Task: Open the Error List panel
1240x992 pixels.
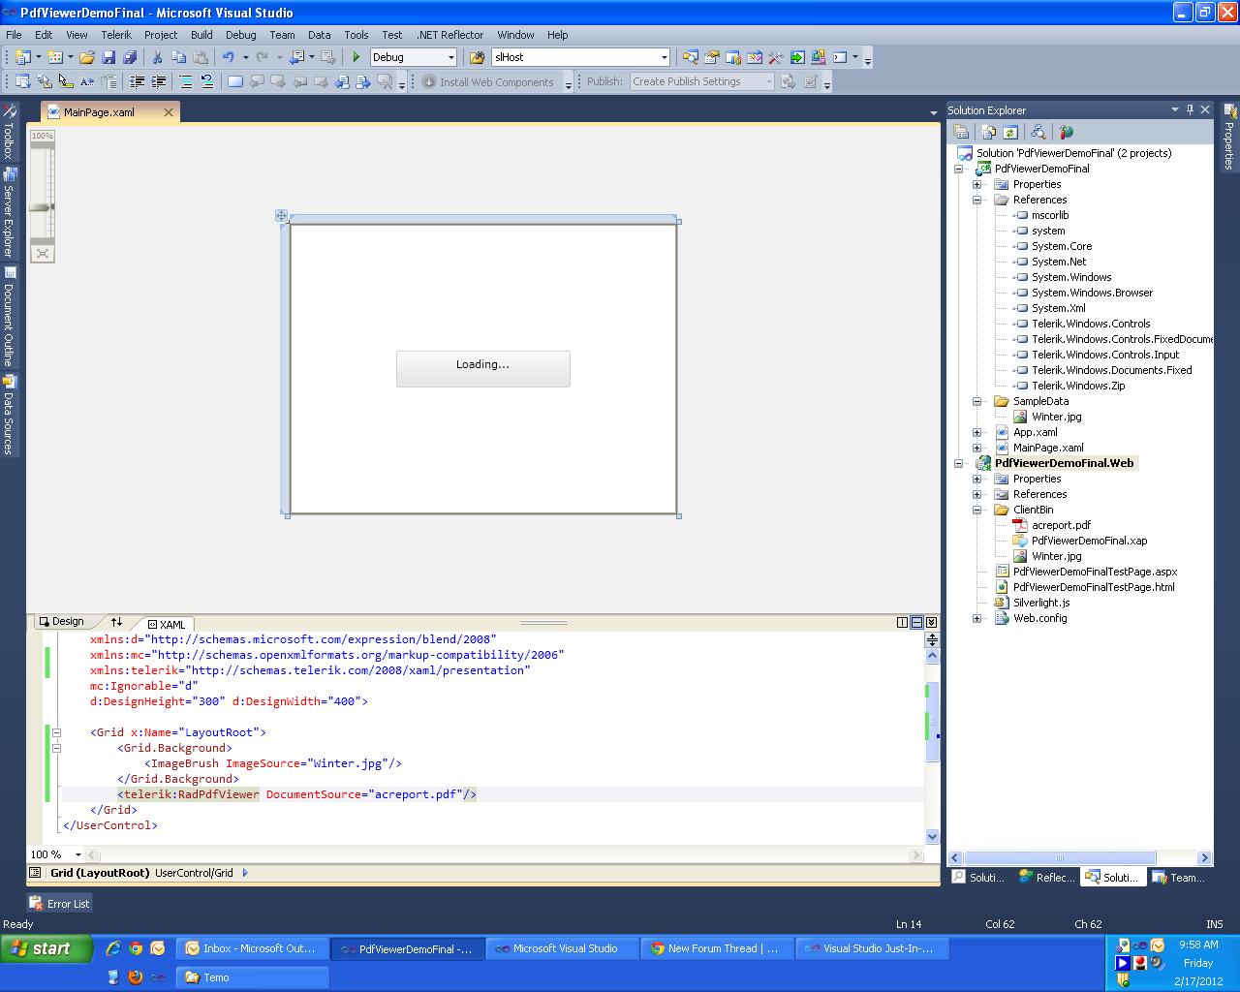Action: tap(60, 904)
